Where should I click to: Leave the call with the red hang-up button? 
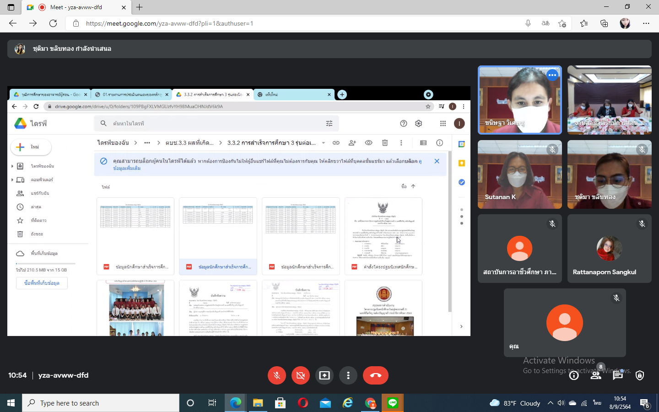coord(375,375)
